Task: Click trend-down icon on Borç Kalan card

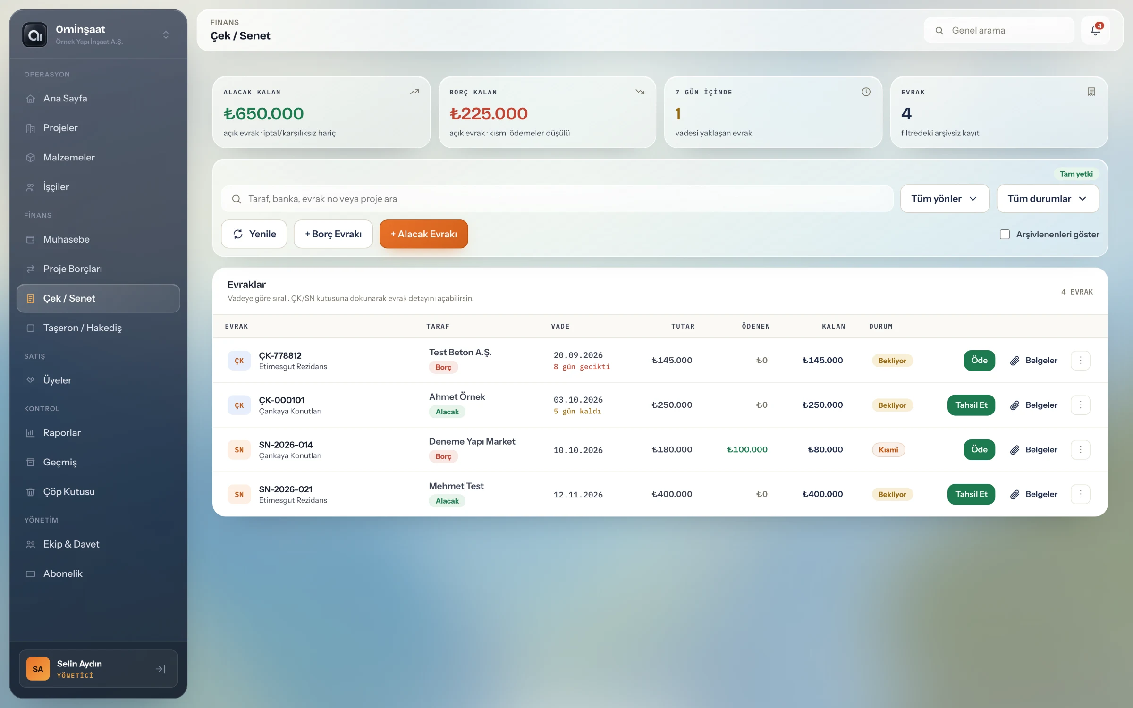Action: pyautogui.click(x=640, y=92)
